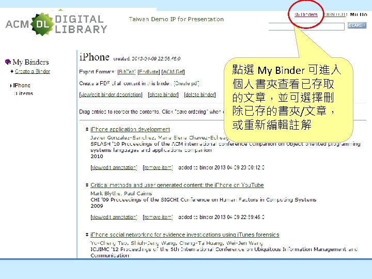Screen dimensions: 372x279
Task: Click author names 'Mark Blythe, Paul Cairns'
Action: point(121,193)
